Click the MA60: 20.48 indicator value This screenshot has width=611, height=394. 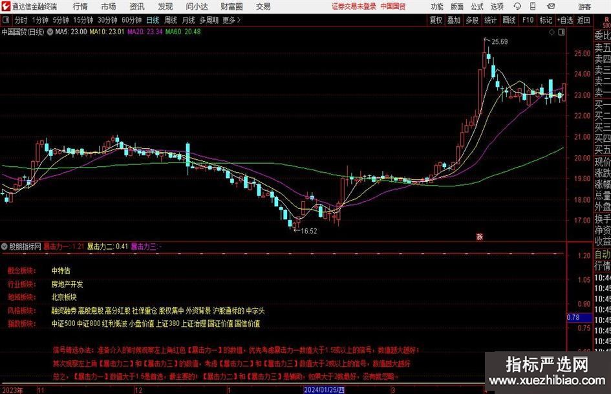click(183, 32)
